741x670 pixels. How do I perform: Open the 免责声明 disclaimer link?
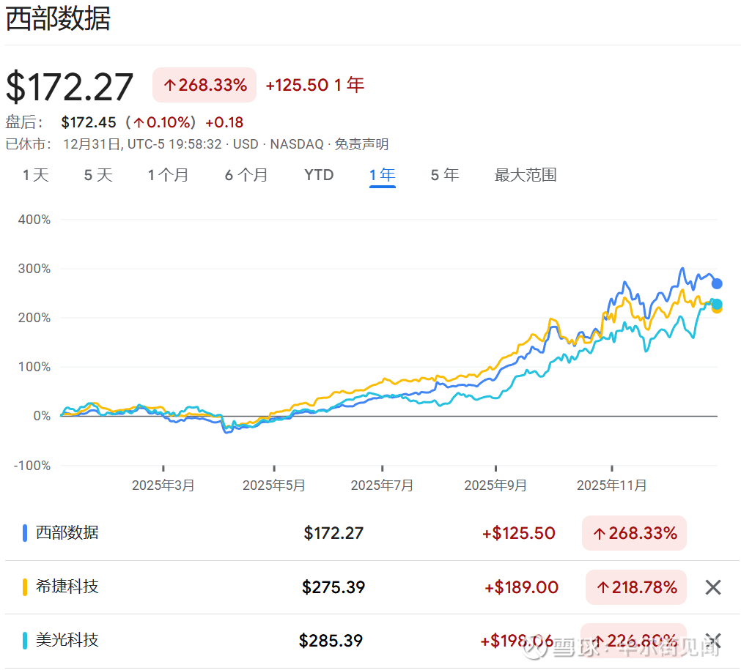point(362,144)
